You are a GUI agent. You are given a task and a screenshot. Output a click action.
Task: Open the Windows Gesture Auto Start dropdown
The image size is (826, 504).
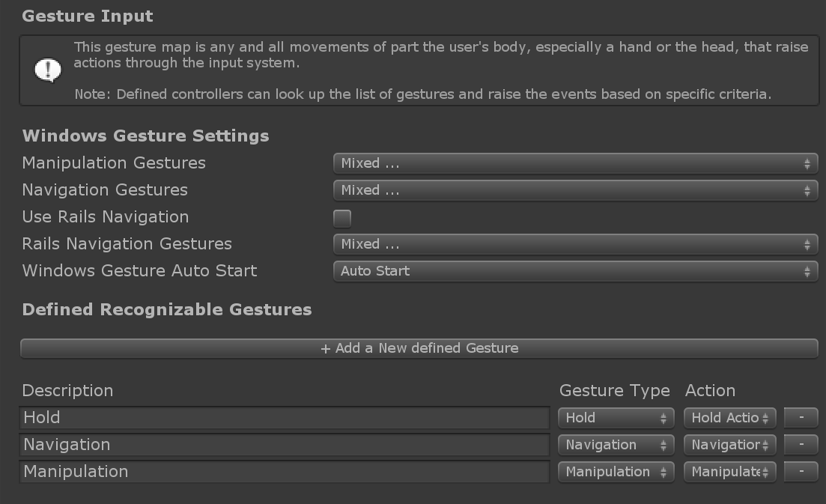coord(574,271)
